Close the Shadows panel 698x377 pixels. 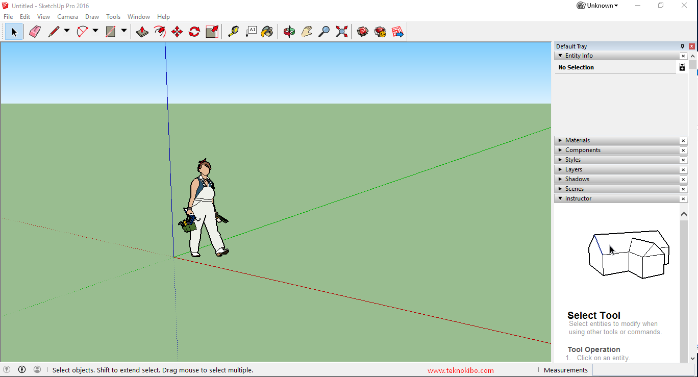[x=683, y=180]
